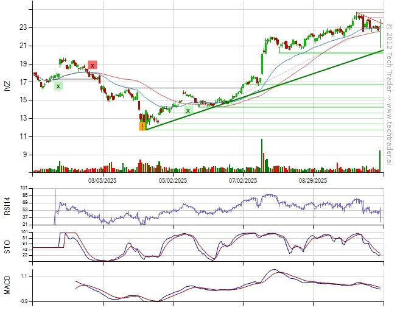Click the STO indicator label

tap(7, 247)
